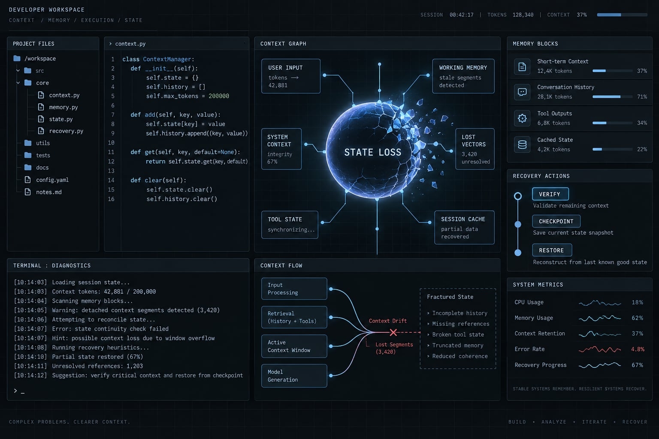Screen dimensions: 659x439
Task: Click the LOST VECTORS graph node
Action: coord(475,149)
